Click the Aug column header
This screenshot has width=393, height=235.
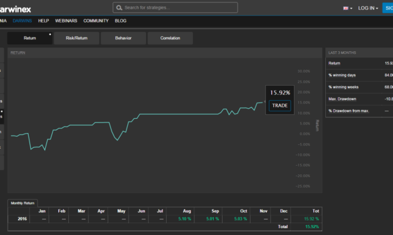pyautogui.click(x=187, y=211)
